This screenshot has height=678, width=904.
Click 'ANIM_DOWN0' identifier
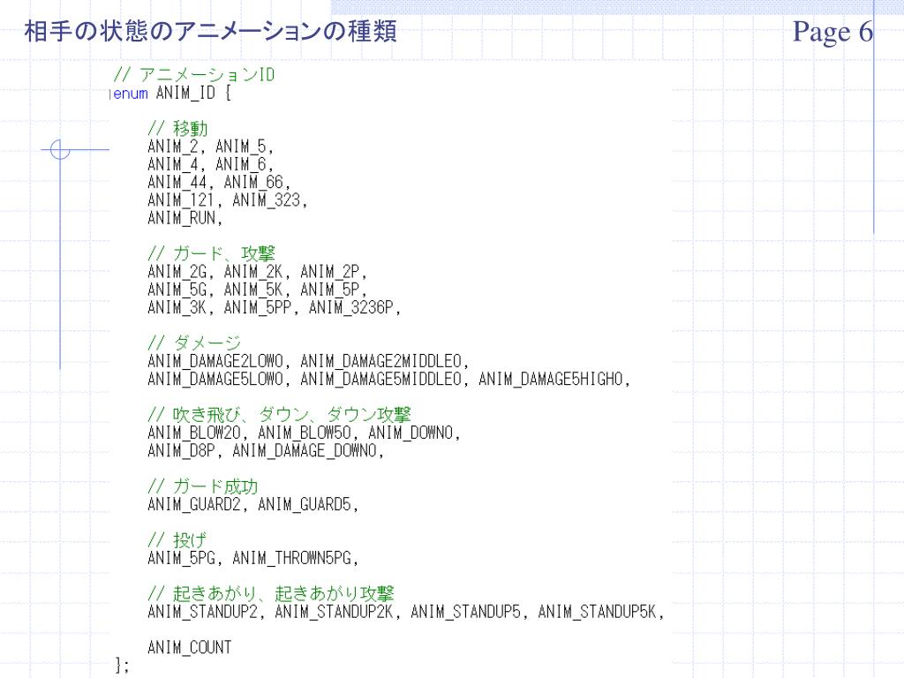pyautogui.click(x=411, y=433)
